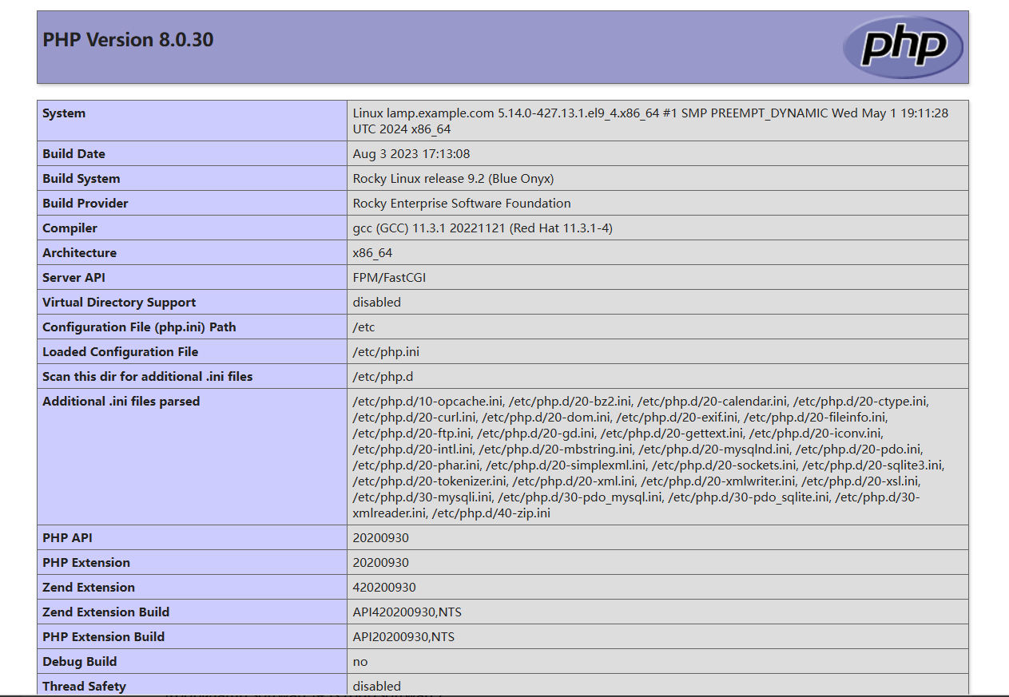Click the 'Aug 3 2023 17:13:08' value
This screenshot has height=697, width=1009.
pyautogui.click(x=411, y=154)
